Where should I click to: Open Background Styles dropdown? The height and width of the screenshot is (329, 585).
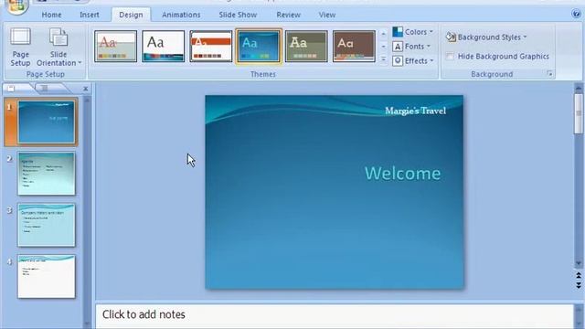click(x=486, y=37)
